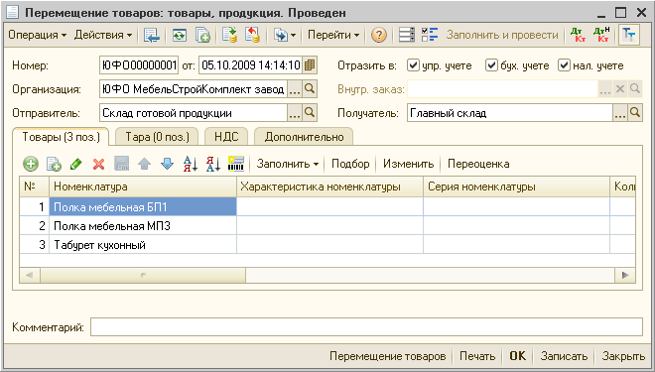
Task: Sort table rows descending
Action: 213,164
